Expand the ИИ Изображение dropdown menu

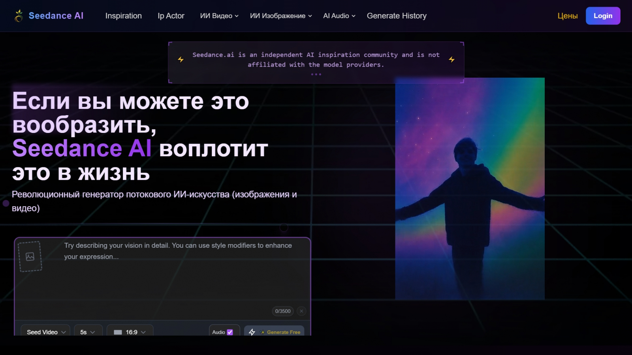pyautogui.click(x=281, y=16)
